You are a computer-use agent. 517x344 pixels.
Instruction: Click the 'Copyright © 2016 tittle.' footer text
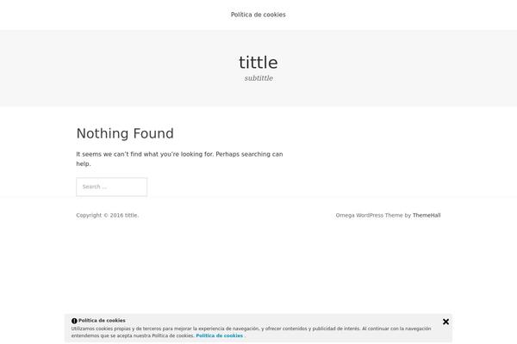coord(107,215)
